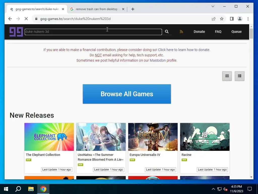Open the FAQ page
The width and height of the screenshot is (258, 194).
[x=218, y=32]
